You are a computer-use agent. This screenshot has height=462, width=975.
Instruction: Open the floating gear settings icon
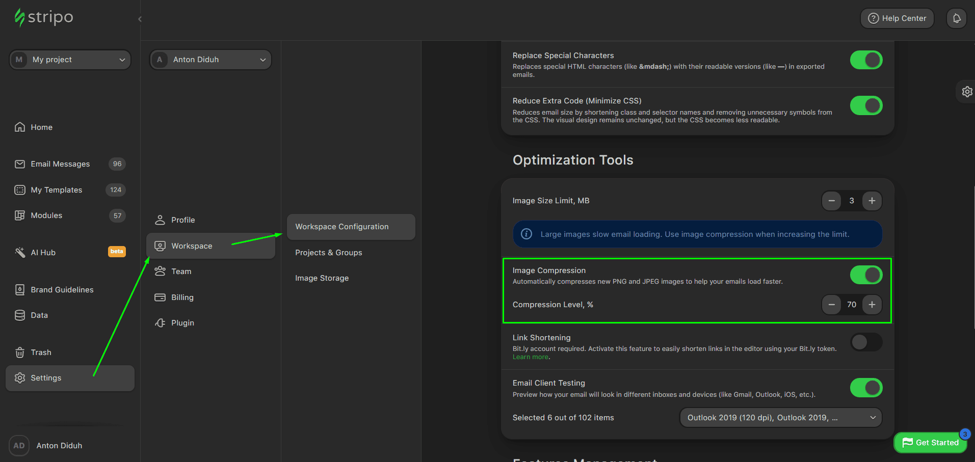[967, 92]
